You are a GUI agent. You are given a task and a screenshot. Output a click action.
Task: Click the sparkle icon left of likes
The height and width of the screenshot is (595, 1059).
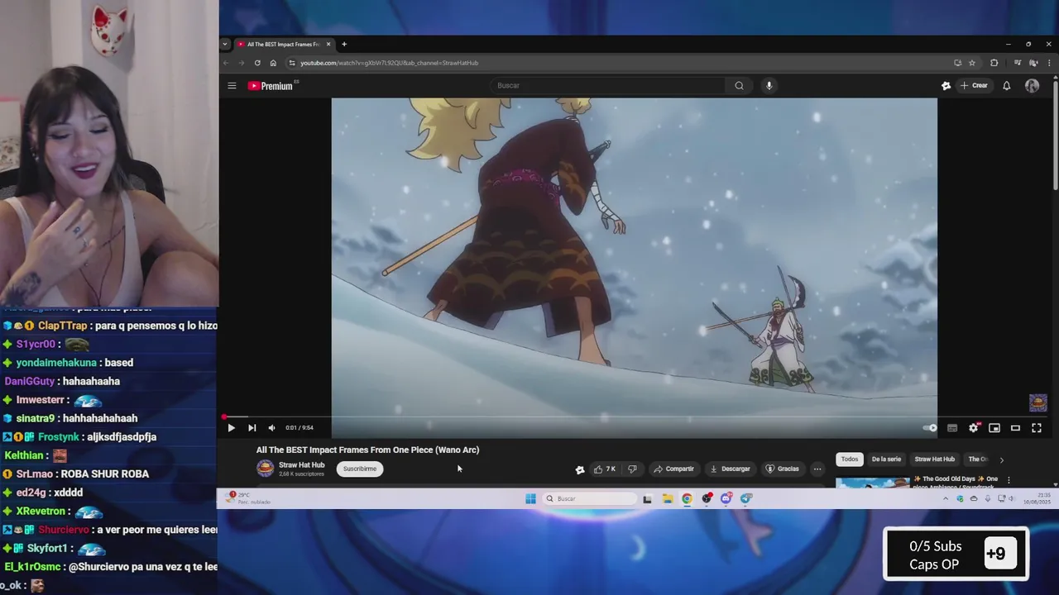[579, 469]
